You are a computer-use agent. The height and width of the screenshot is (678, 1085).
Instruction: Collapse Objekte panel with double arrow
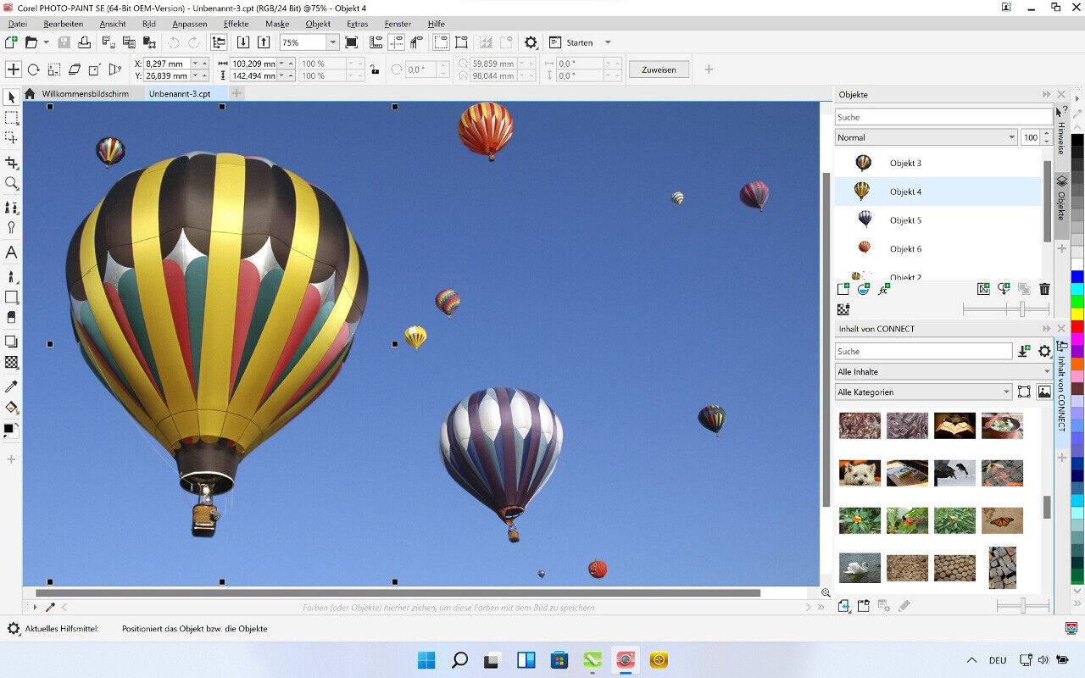[x=1047, y=94]
